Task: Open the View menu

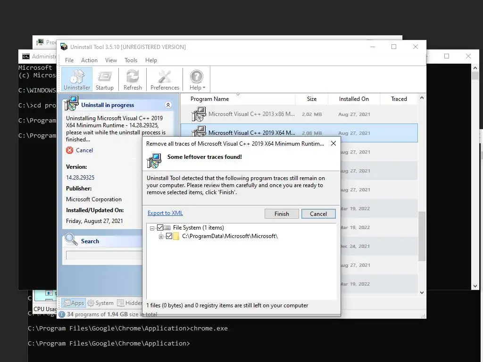Action: pyautogui.click(x=111, y=60)
